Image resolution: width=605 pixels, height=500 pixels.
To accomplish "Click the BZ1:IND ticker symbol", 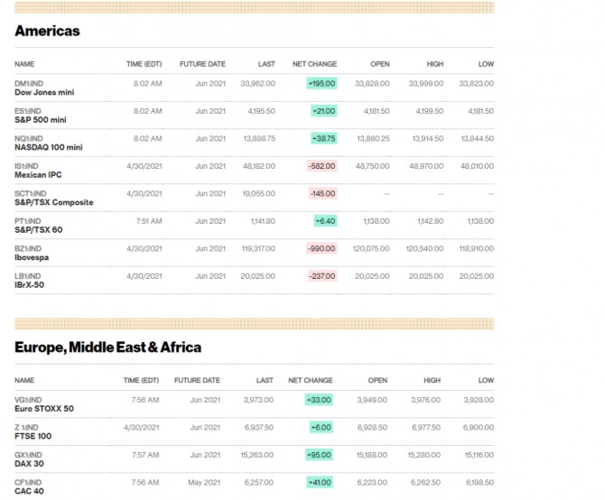I will coord(28,249).
